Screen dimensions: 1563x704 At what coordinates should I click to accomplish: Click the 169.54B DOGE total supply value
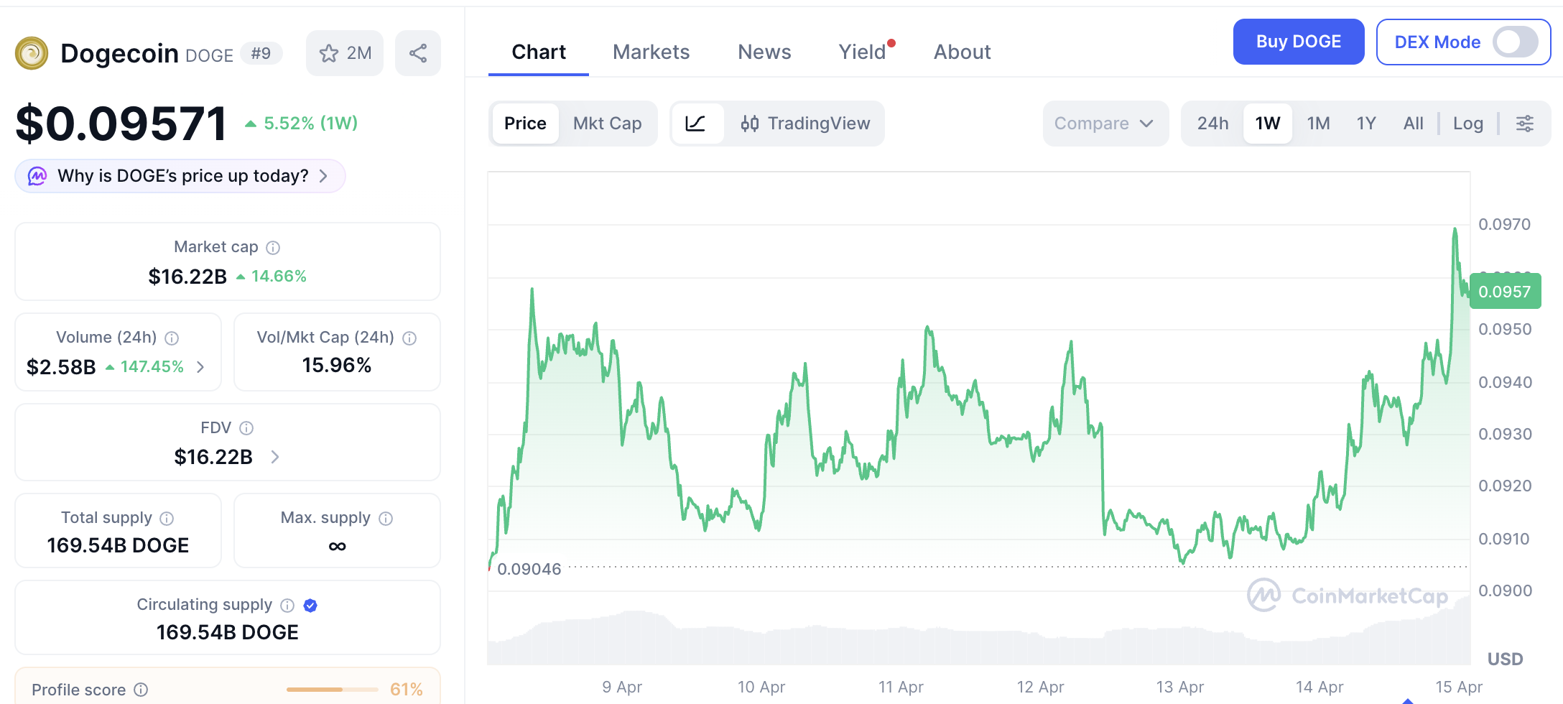[x=118, y=546]
